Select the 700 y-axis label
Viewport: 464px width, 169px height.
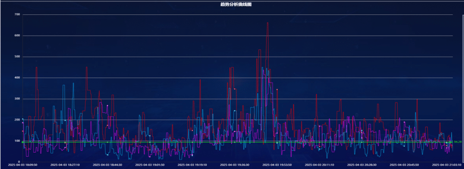pos(17,14)
